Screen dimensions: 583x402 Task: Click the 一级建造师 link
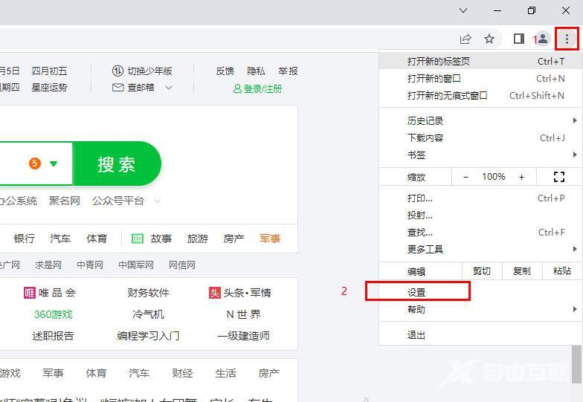pyautogui.click(x=244, y=336)
